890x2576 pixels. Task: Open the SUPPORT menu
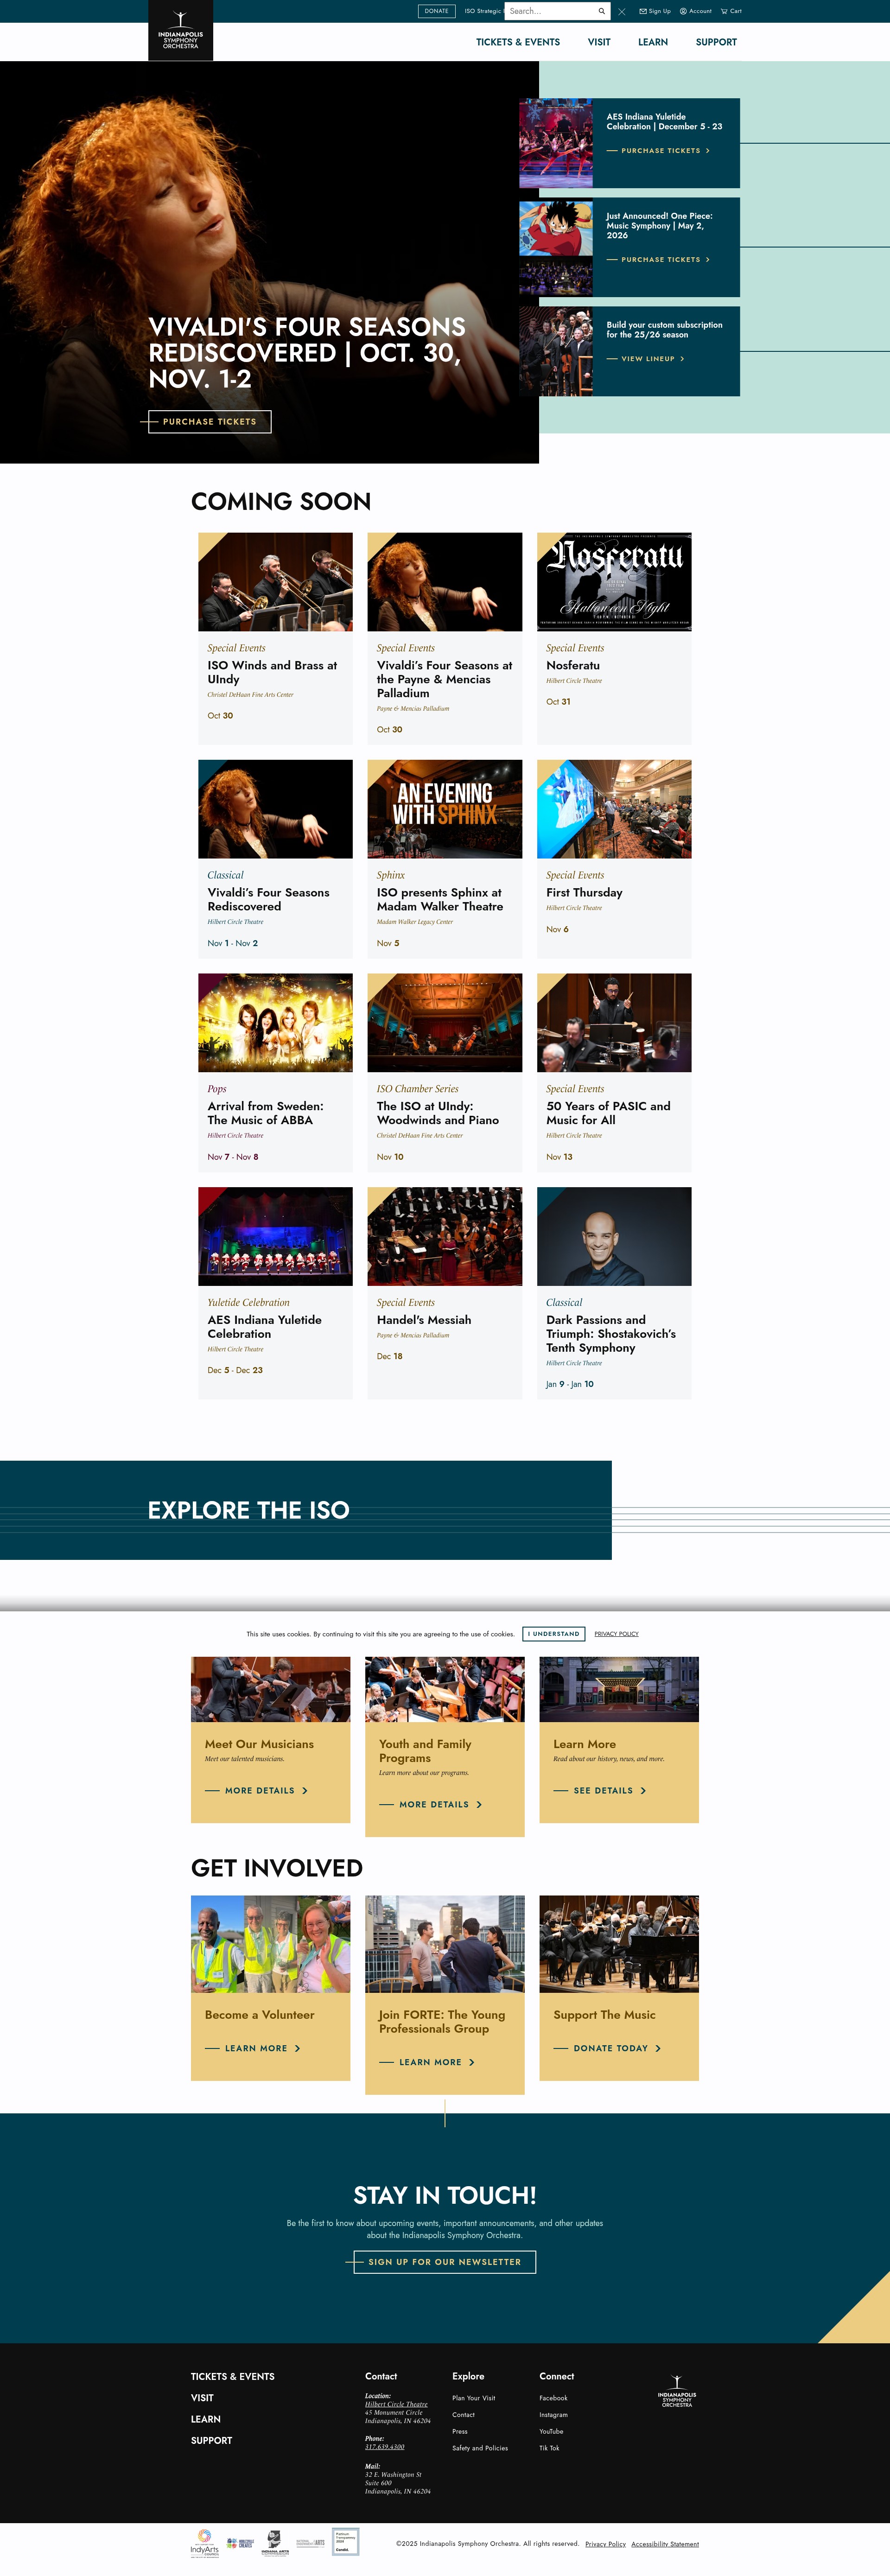click(716, 42)
